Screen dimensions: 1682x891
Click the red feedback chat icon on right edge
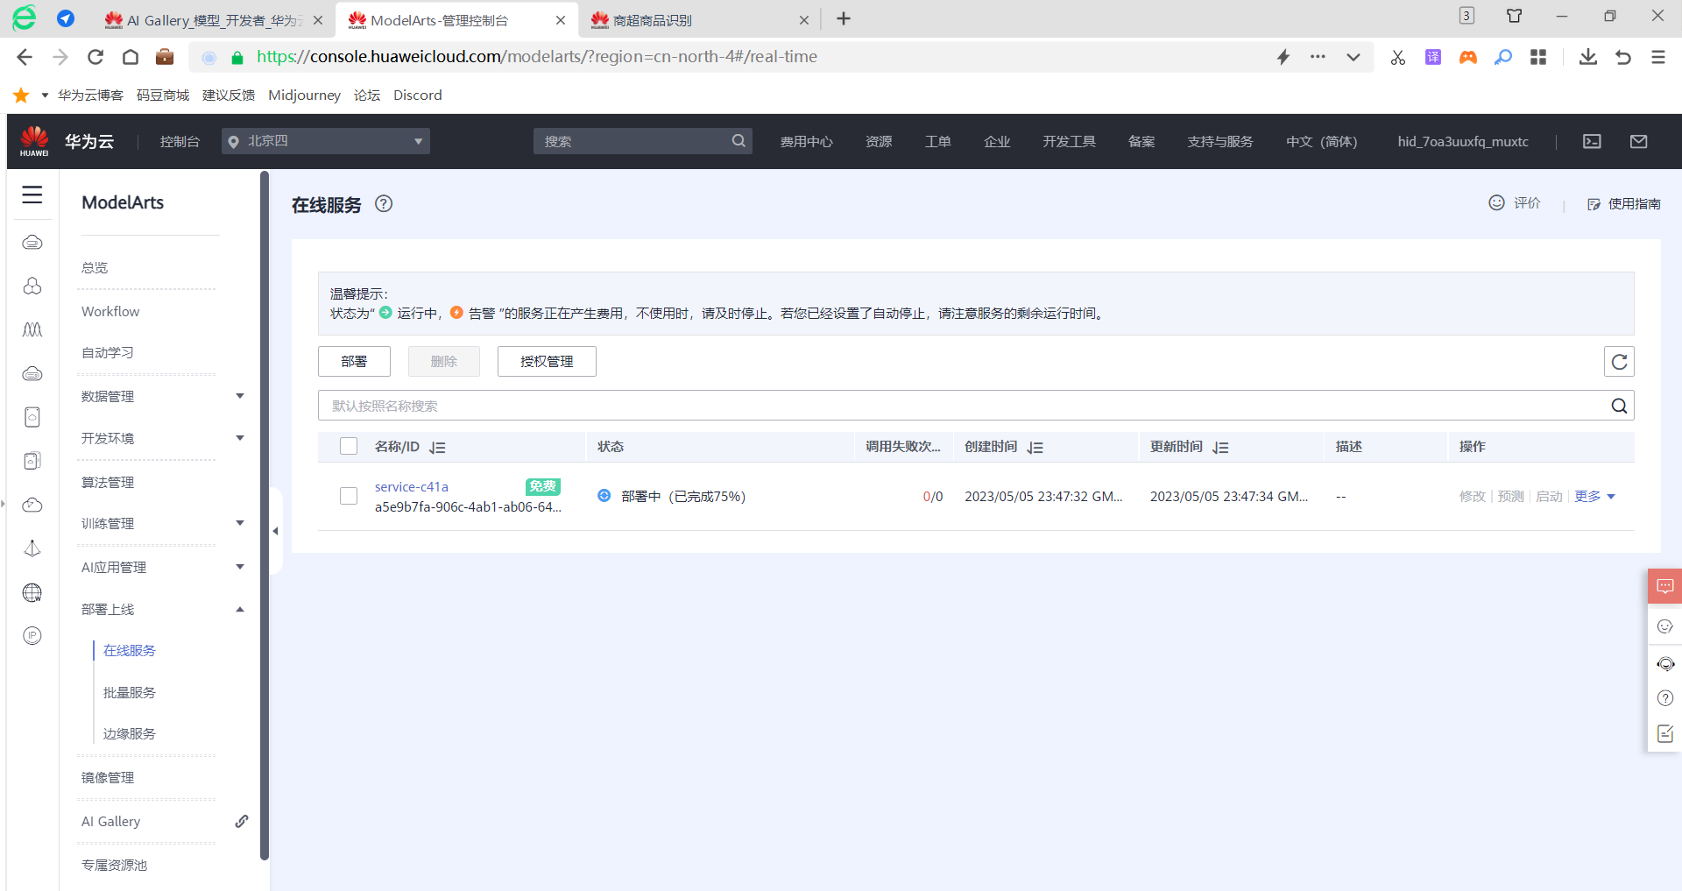(x=1664, y=586)
